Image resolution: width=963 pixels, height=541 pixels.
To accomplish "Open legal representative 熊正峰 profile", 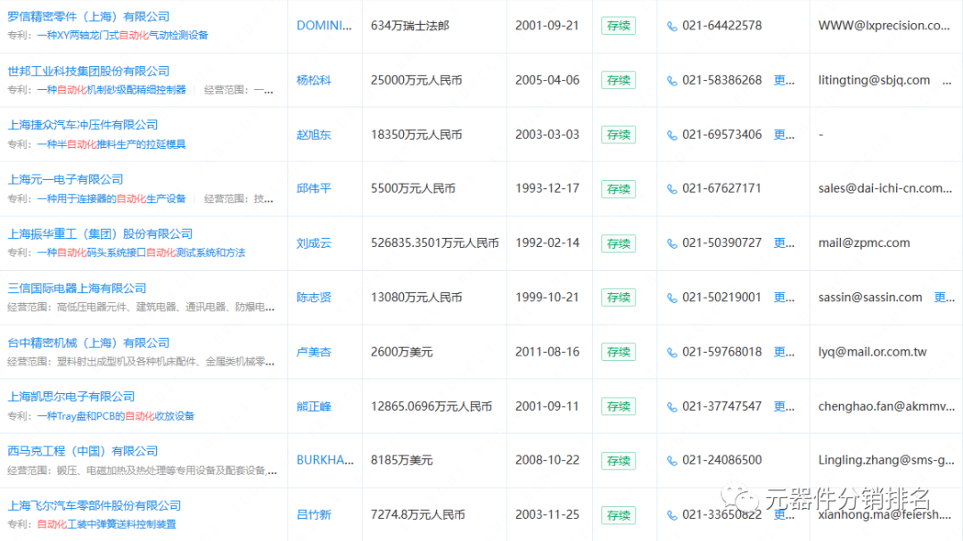I will click(x=314, y=406).
